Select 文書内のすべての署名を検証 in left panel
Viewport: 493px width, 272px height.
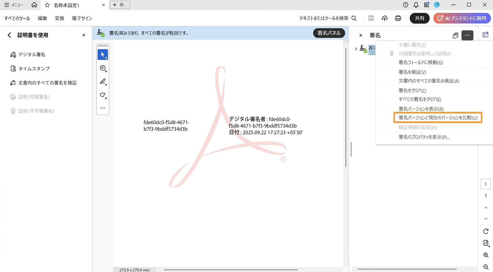43,82
